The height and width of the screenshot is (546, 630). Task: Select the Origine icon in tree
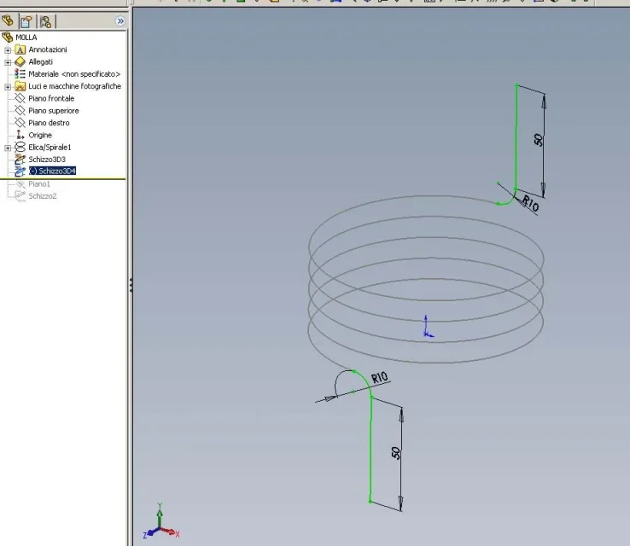point(20,135)
